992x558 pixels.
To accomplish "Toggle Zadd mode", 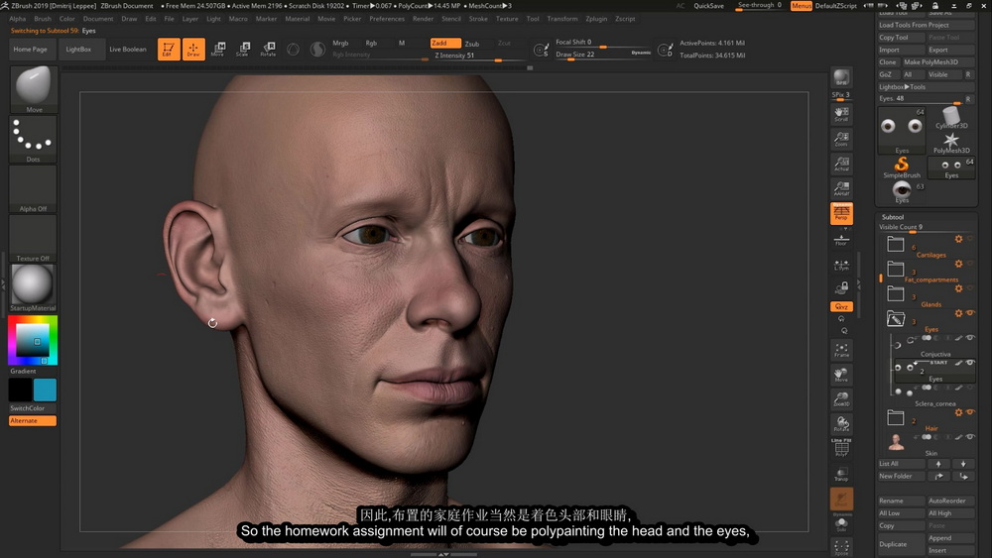I will (445, 43).
